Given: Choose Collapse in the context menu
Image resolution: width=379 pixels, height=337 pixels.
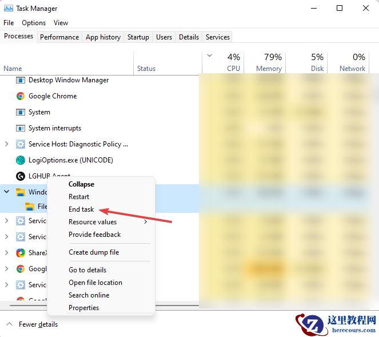Looking at the screenshot, I should point(81,184).
